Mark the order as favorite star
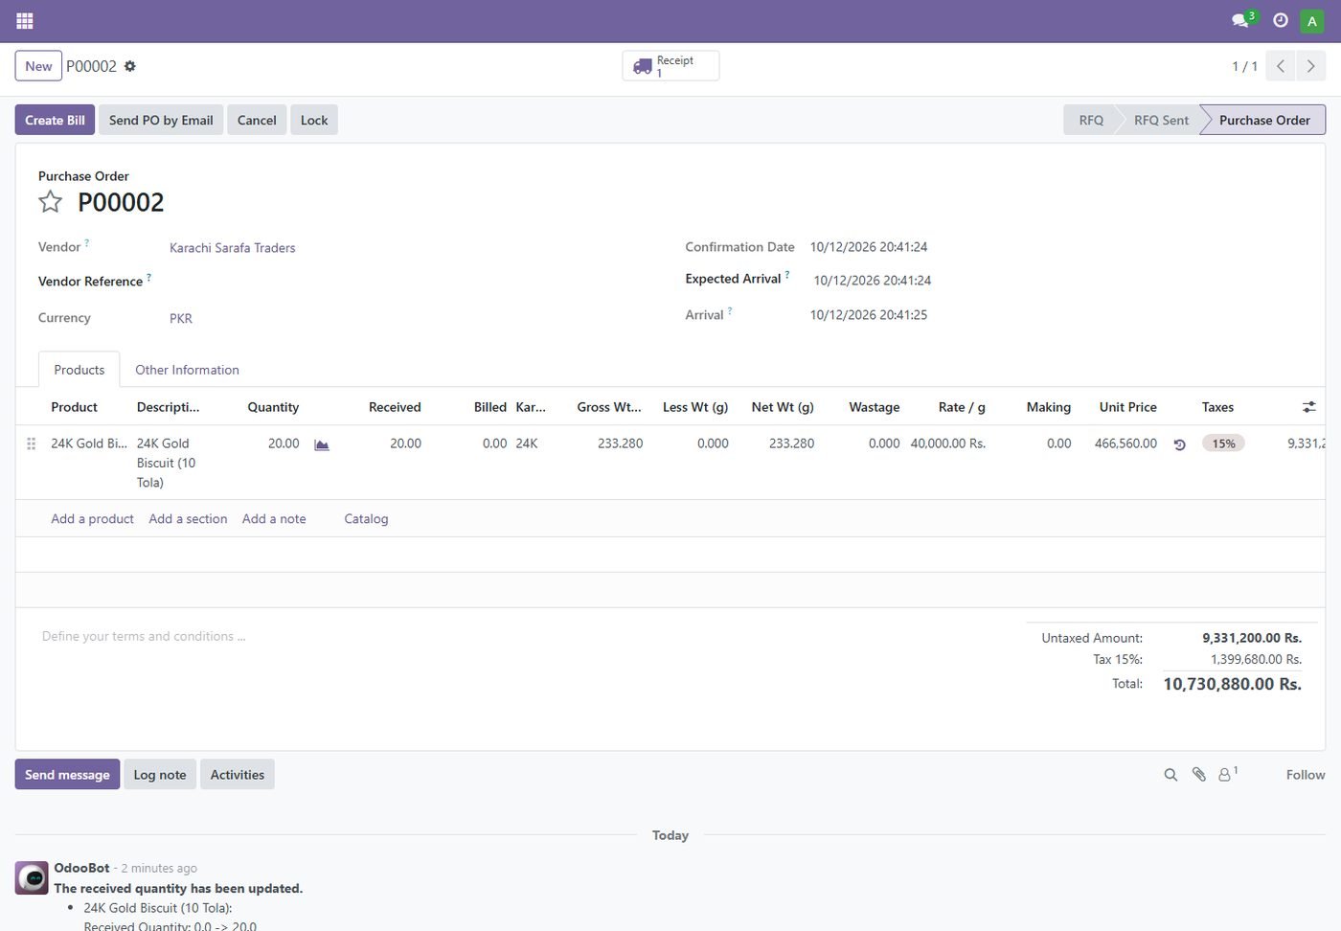The width and height of the screenshot is (1341, 931). click(50, 202)
